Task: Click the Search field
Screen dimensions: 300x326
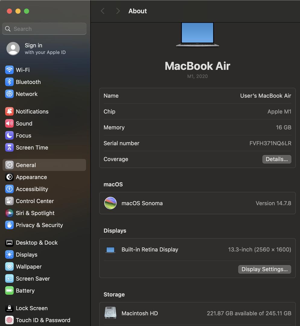Action: point(44,29)
